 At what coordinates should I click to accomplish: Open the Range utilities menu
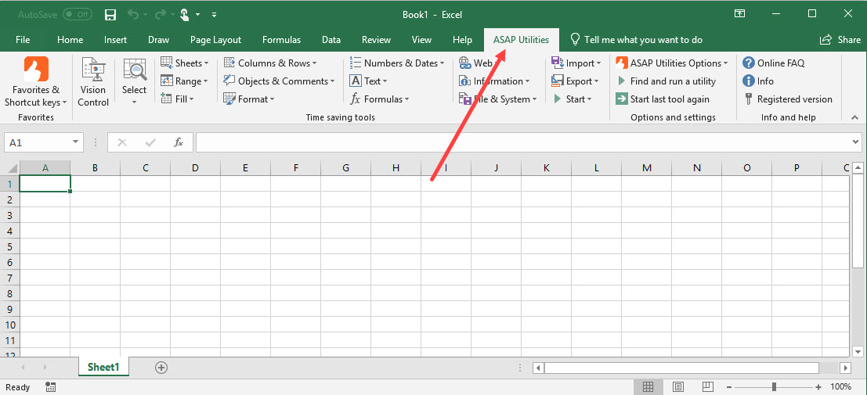coord(185,81)
